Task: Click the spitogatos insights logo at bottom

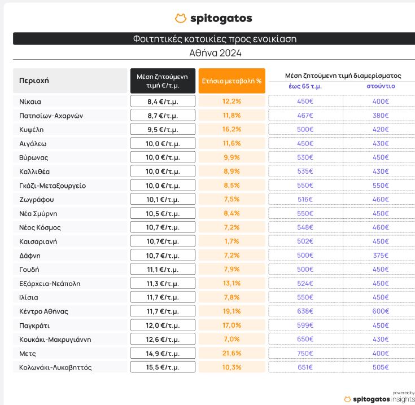Action: 378,399
